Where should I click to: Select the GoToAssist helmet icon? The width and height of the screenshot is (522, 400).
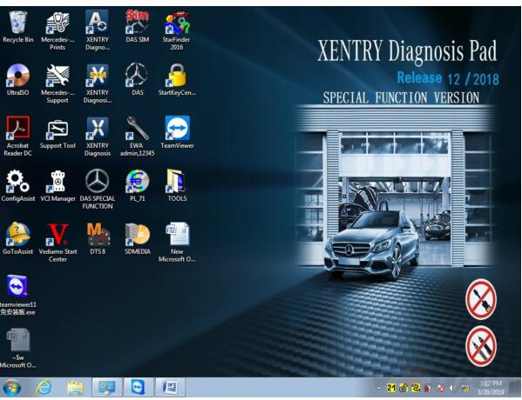click(x=18, y=238)
